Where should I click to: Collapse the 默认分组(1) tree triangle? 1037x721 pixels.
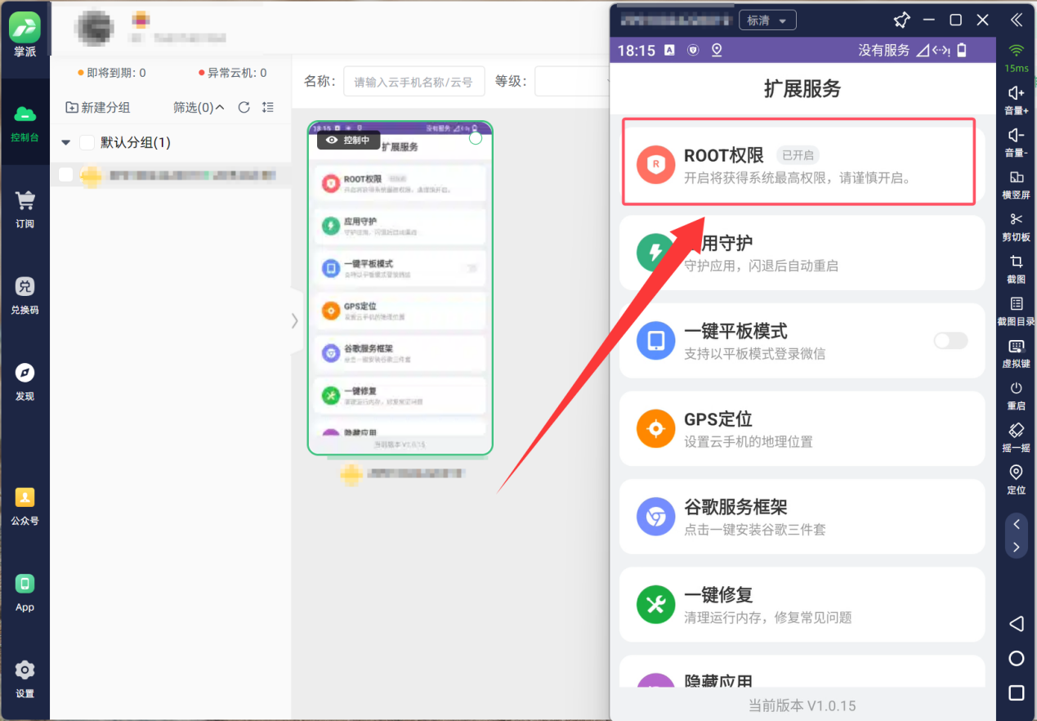pos(66,143)
